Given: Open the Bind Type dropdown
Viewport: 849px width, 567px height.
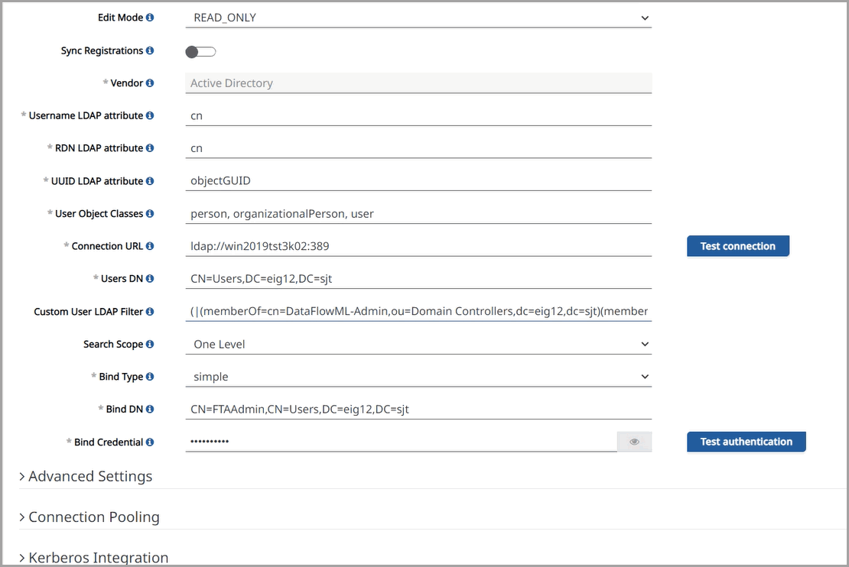Looking at the screenshot, I should click(418, 377).
